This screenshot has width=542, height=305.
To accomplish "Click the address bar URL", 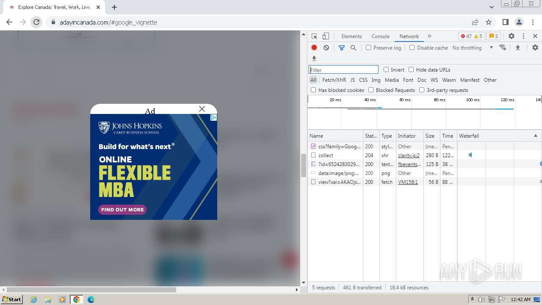I will click(x=108, y=22).
